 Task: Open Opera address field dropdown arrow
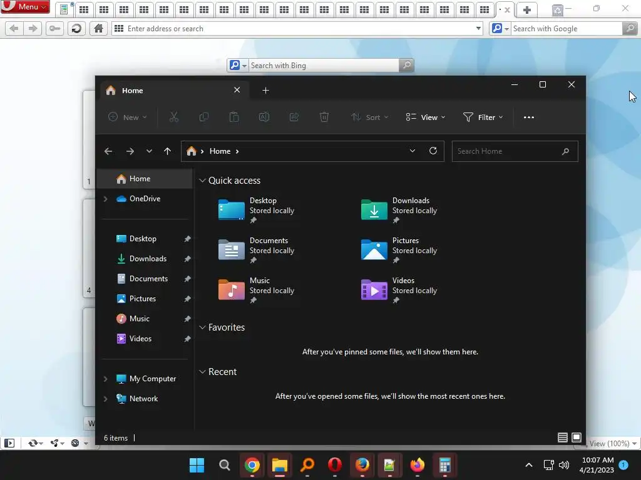tap(478, 29)
